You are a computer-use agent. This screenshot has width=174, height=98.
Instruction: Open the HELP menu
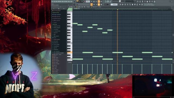click(x=71, y=1)
